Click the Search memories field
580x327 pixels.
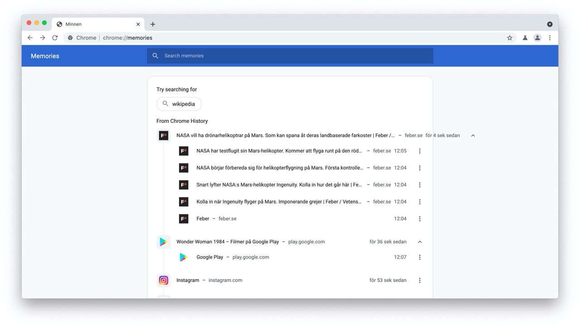pyautogui.click(x=290, y=56)
